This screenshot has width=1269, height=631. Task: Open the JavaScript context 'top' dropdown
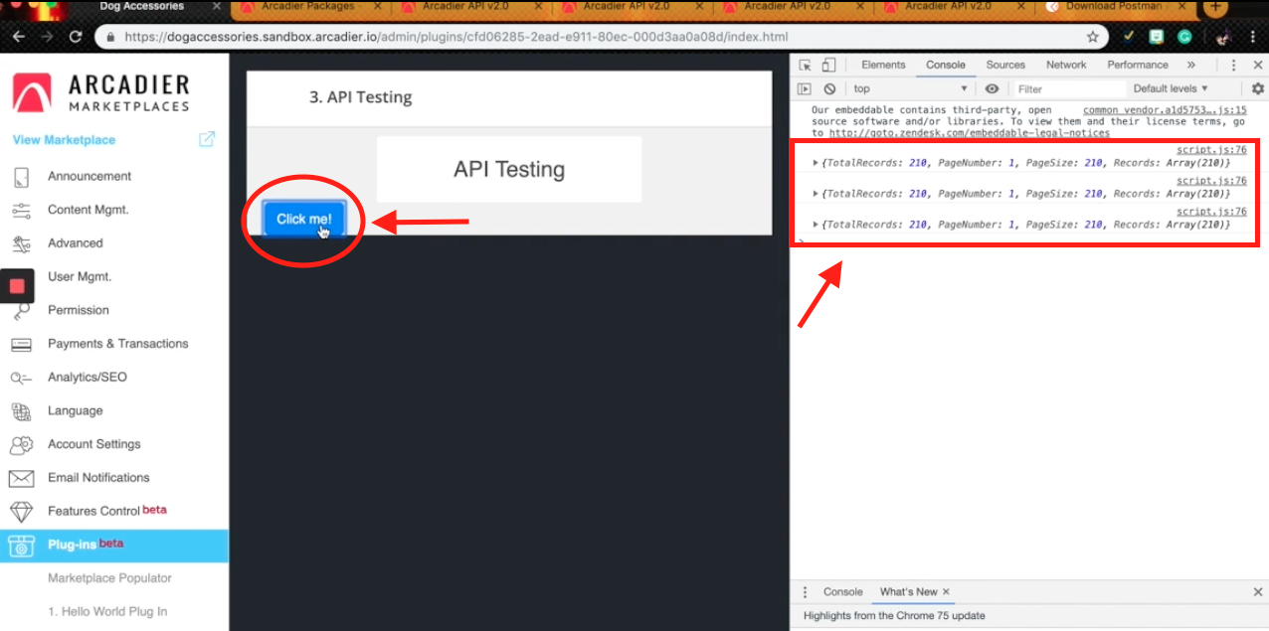tap(910, 88)
